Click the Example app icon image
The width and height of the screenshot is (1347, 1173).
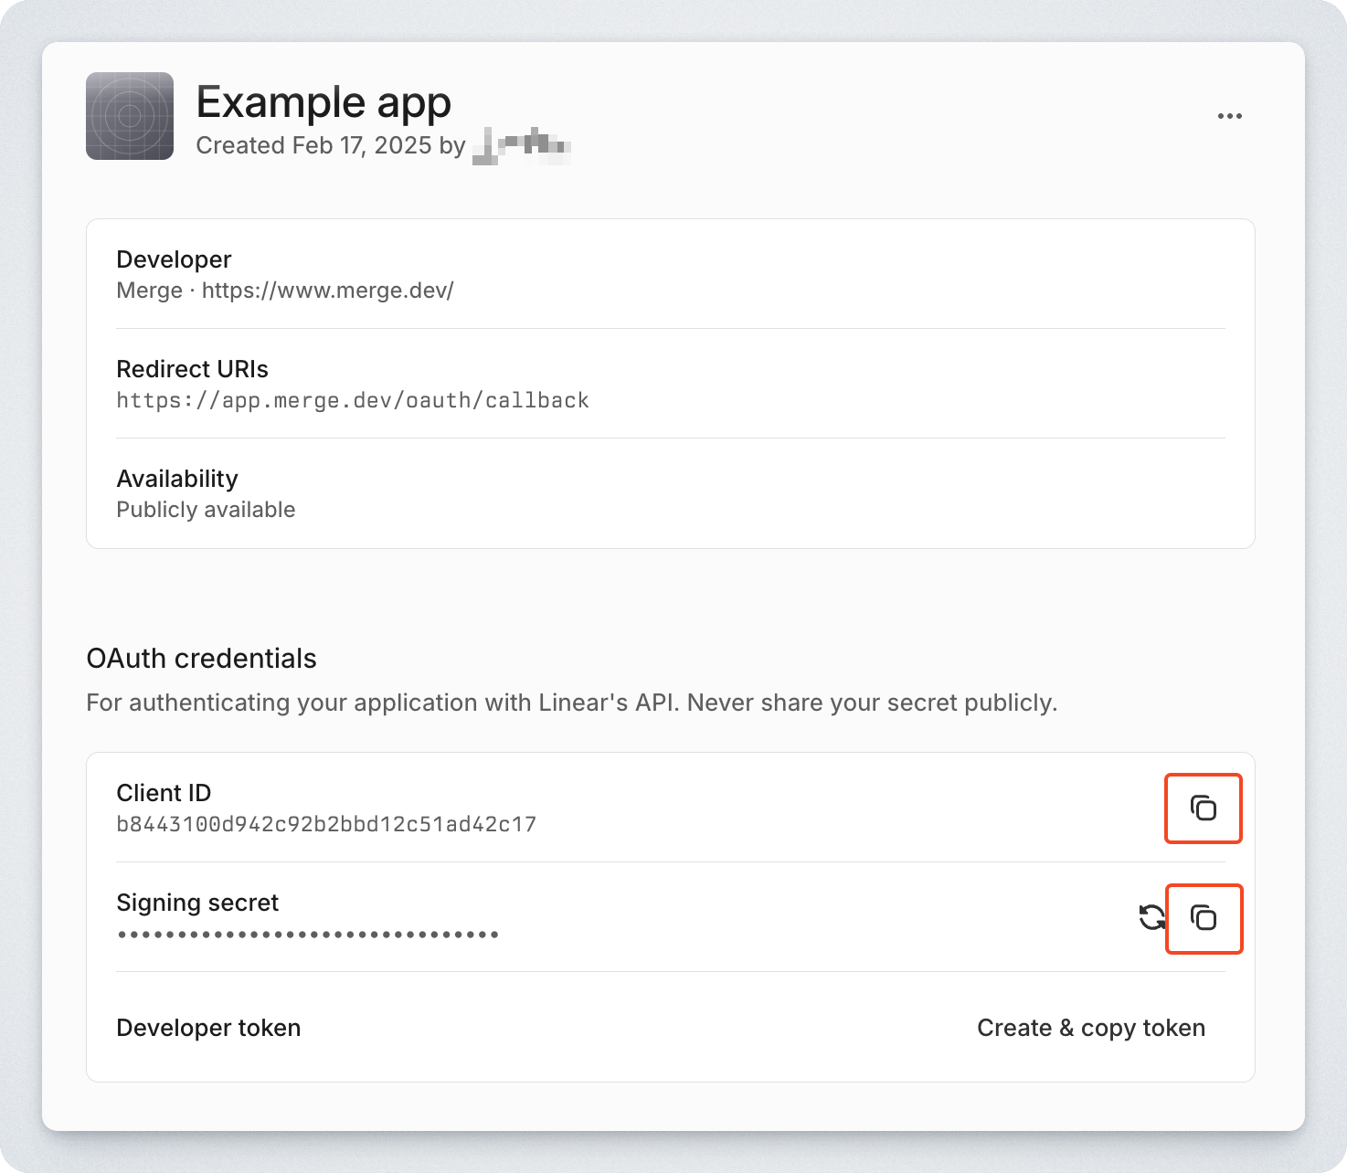tap(130, 116)
